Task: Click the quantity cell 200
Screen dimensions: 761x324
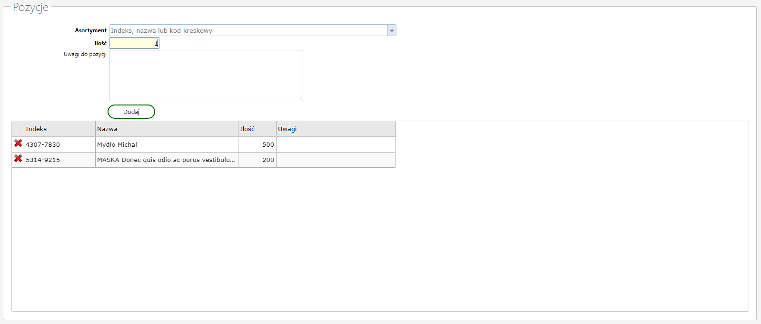Action: 257,160
